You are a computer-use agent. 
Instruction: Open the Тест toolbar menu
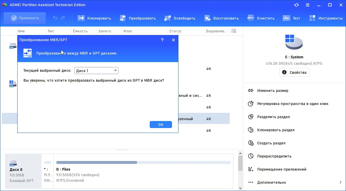tap(291, 18)
